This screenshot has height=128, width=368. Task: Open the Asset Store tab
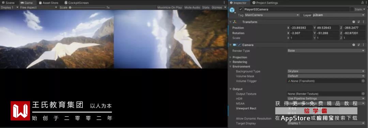pos(49,3)
